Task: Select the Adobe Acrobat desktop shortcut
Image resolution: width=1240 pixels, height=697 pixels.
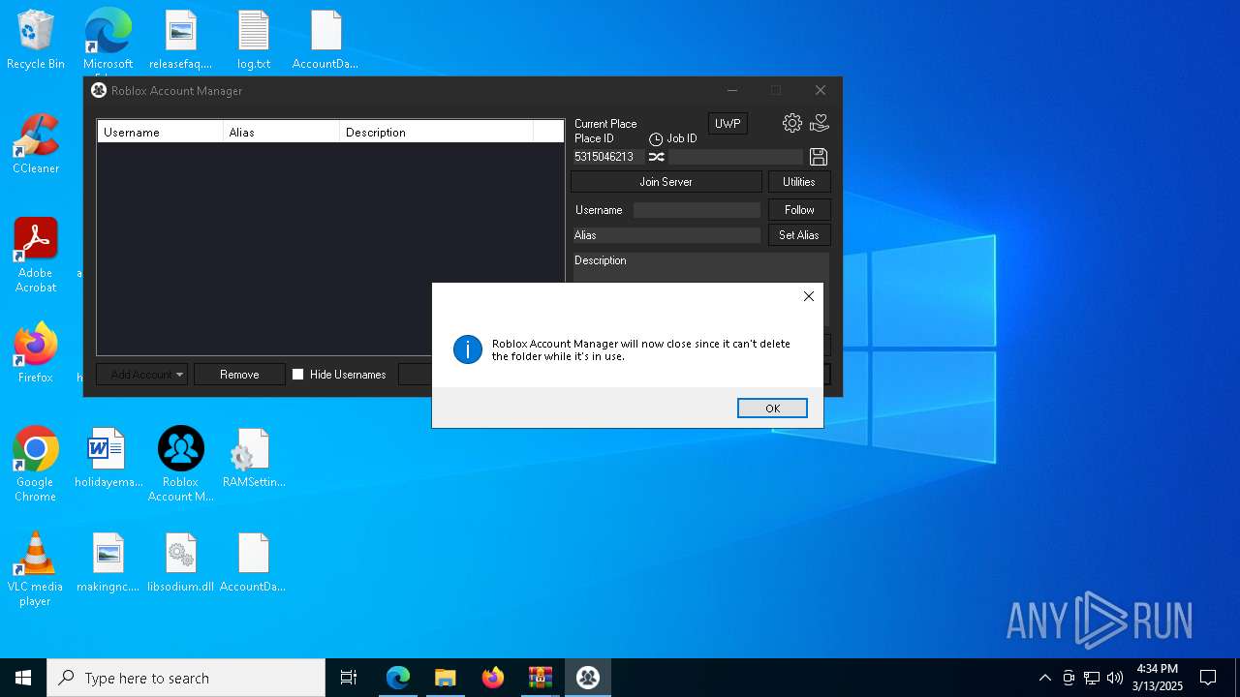Action: pos(36,255)
